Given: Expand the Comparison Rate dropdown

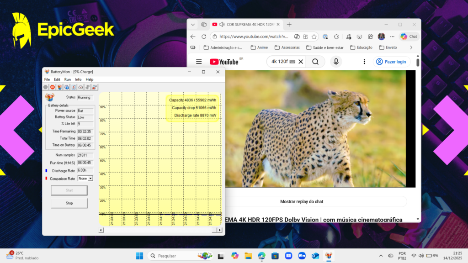Looking at the screenshot, I should point(90,179).
